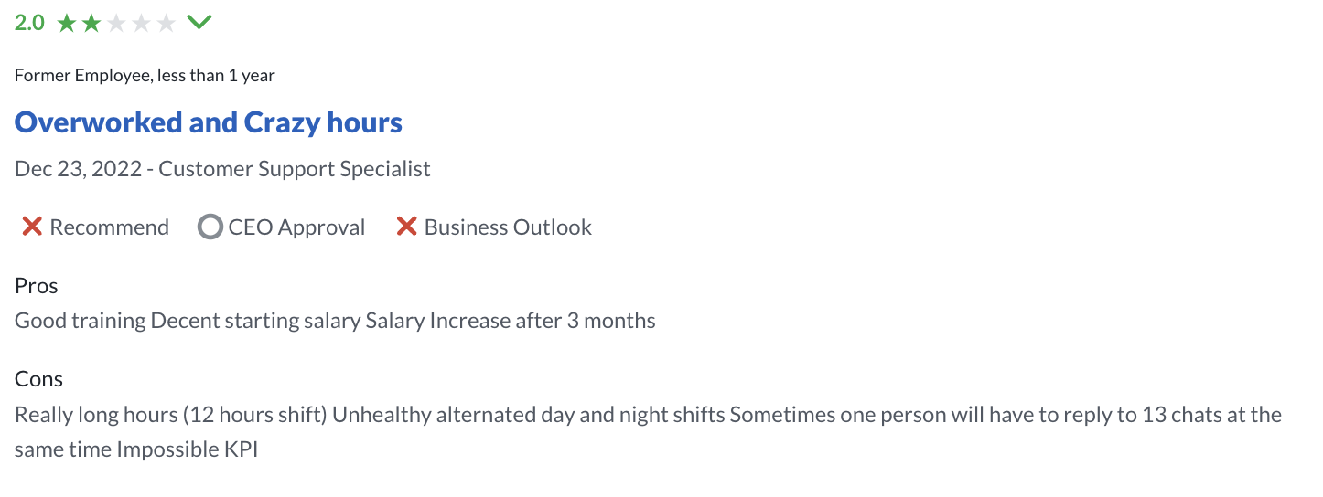Click the Pros heading

pyautogui.click(x=37, y=286)
